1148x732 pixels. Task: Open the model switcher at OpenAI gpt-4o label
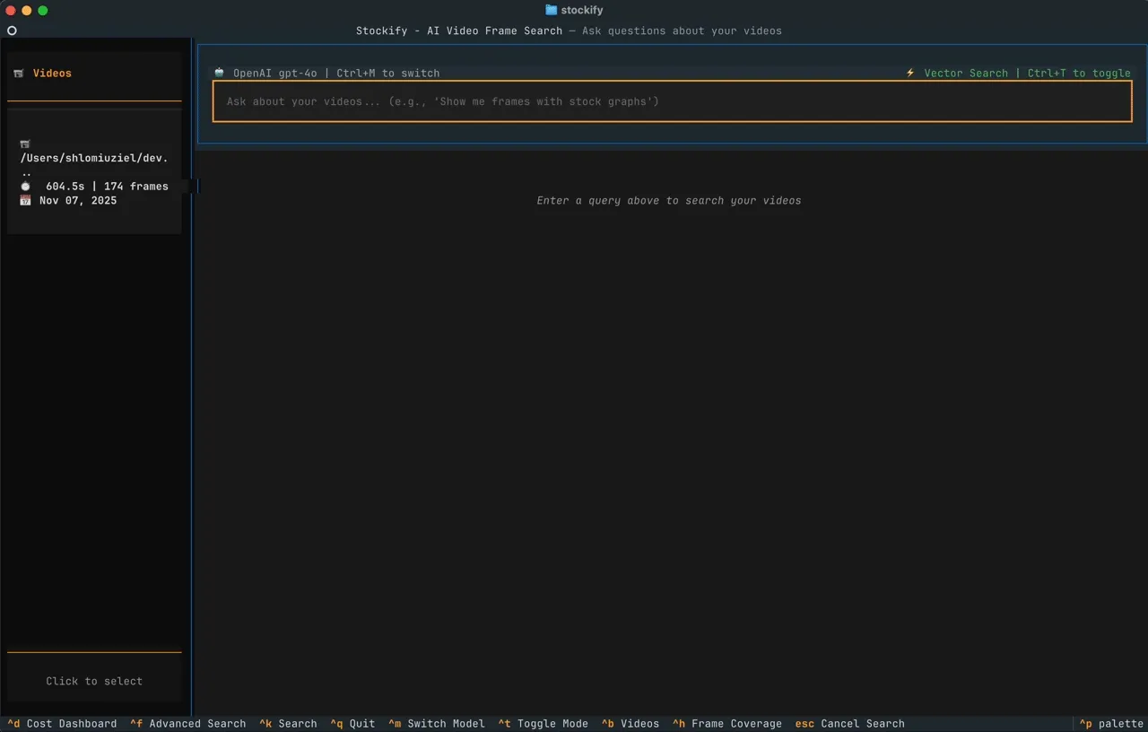pos(274,73)
